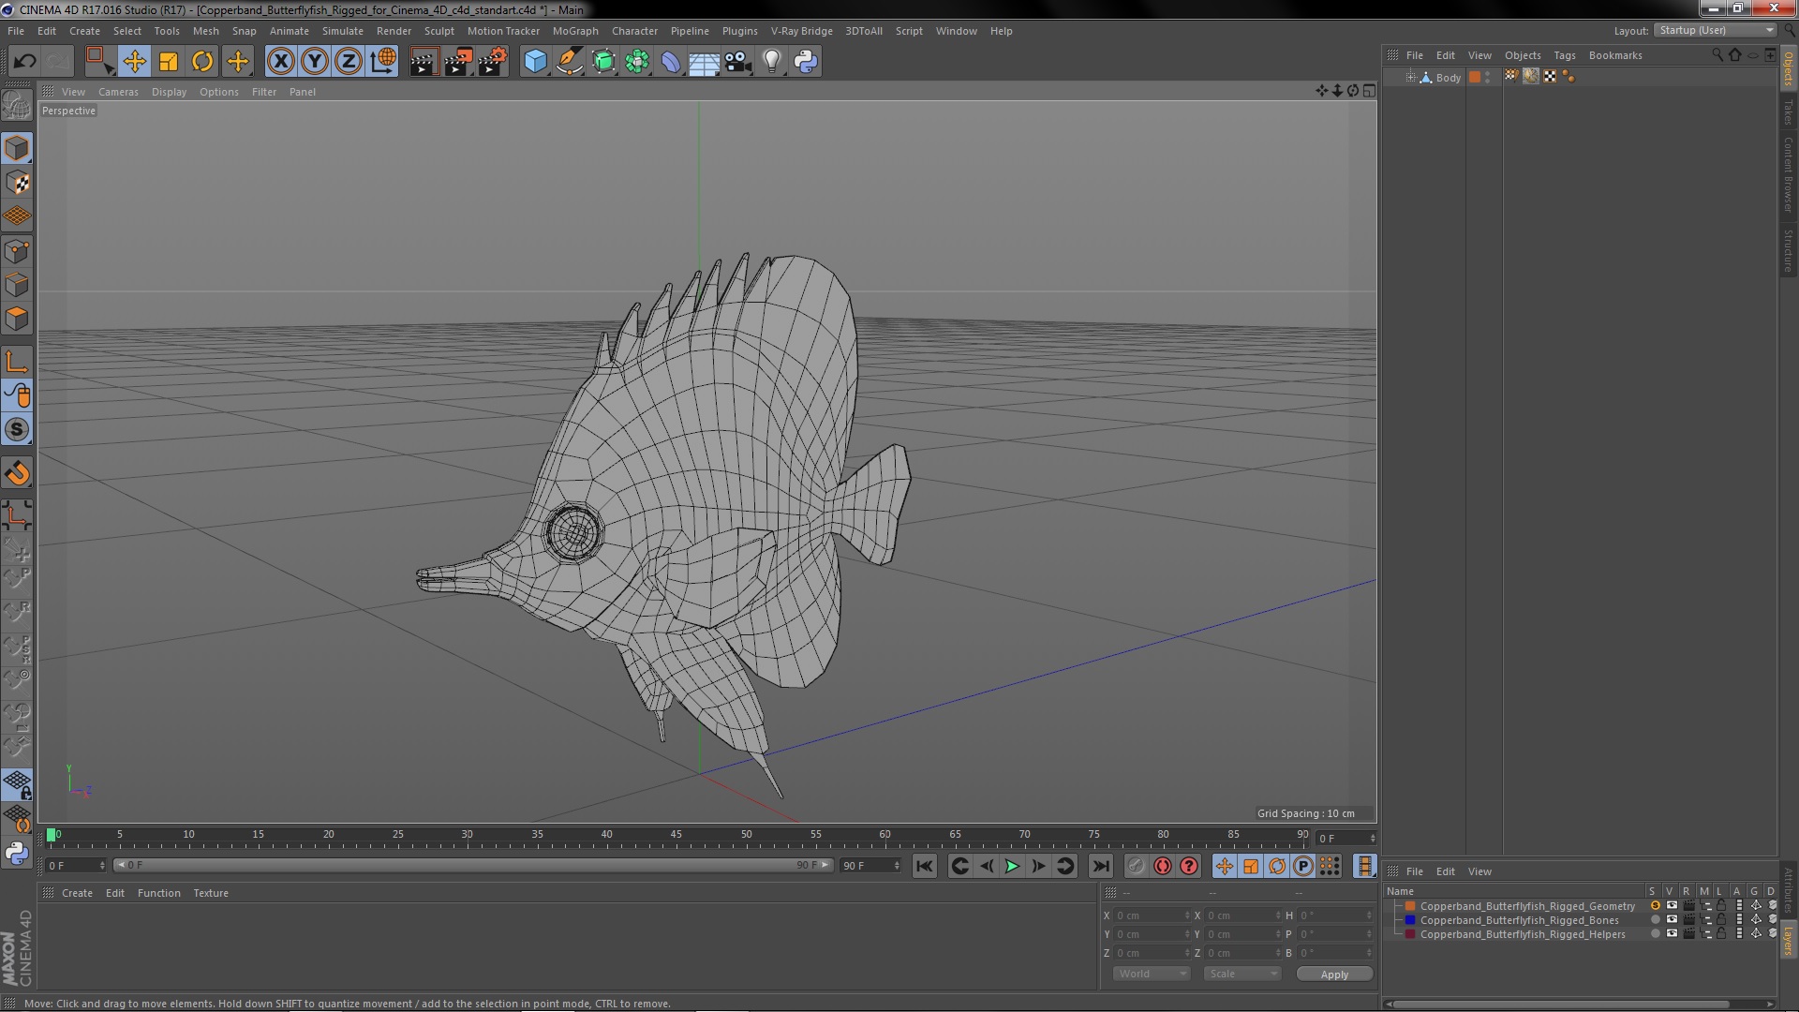Toggle visibility of Rigged_Helpers layer
Screen dimensions: 1799x1012
point(1672,934)
